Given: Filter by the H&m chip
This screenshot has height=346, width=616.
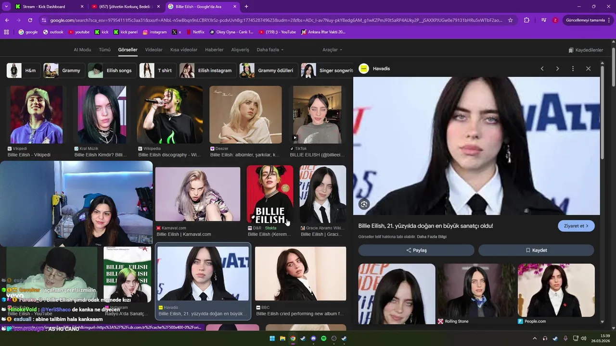Looking at the screenshot, I should [x=23, y=71].
